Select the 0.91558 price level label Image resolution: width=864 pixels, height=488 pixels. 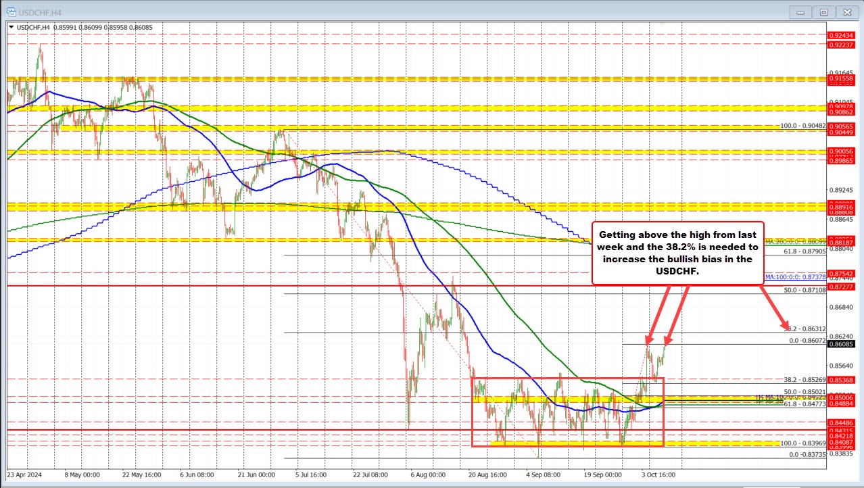[x=842, y=79]
